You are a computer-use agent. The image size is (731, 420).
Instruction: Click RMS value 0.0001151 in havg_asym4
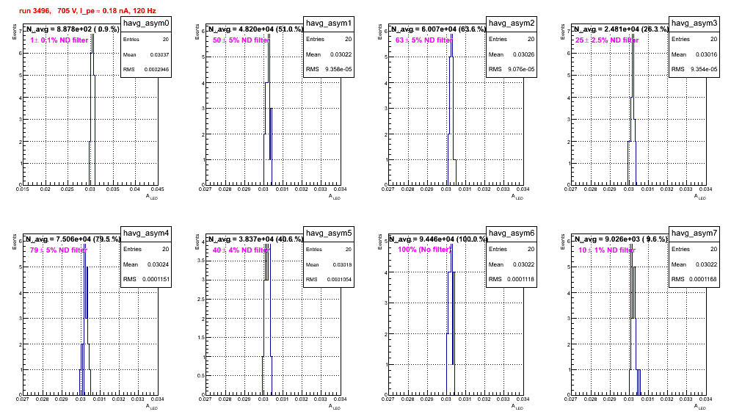point(156,279)
